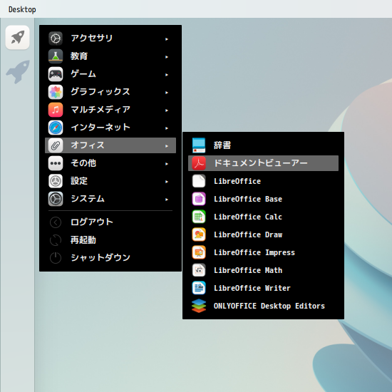Click 再起動 to restart
The width and height of the screenshot is (392, 392).
click(x=110, y=240)
